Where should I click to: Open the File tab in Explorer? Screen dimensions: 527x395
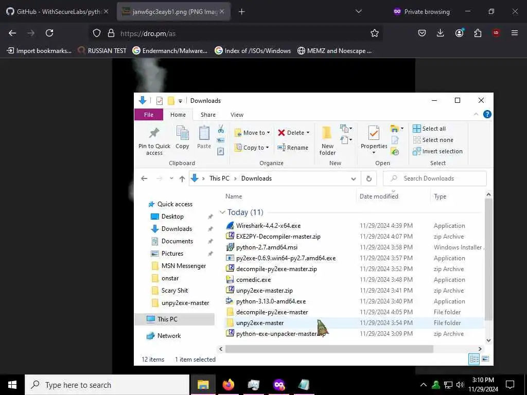pyautogui.click(x=149, y=115)
